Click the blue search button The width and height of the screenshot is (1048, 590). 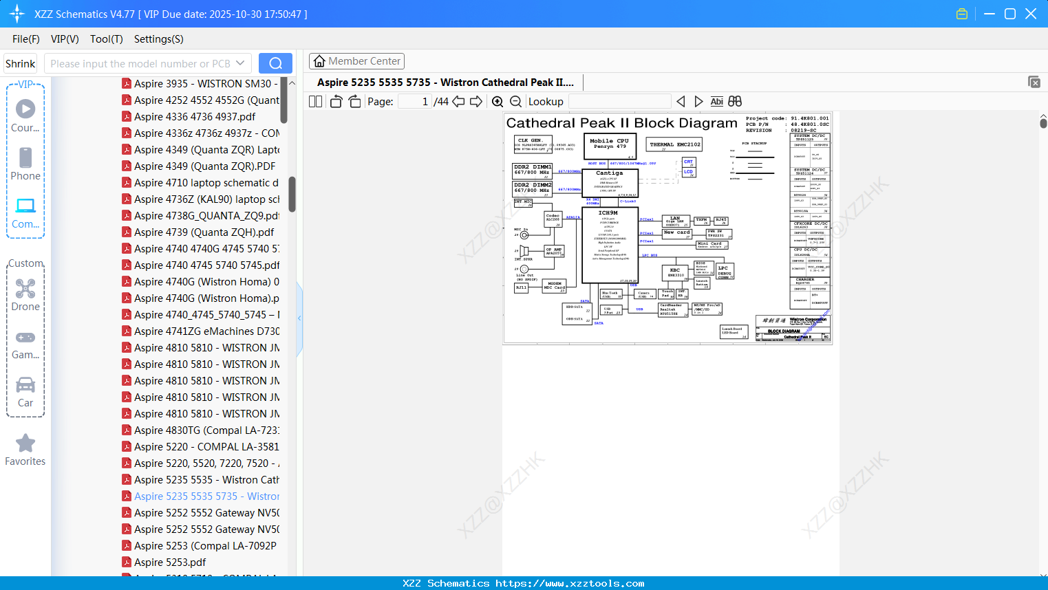pos(275,63)
